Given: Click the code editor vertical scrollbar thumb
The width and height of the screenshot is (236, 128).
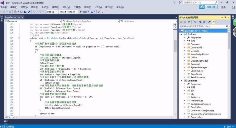Looking at the screenshot, I should click(x=175, y=46).
